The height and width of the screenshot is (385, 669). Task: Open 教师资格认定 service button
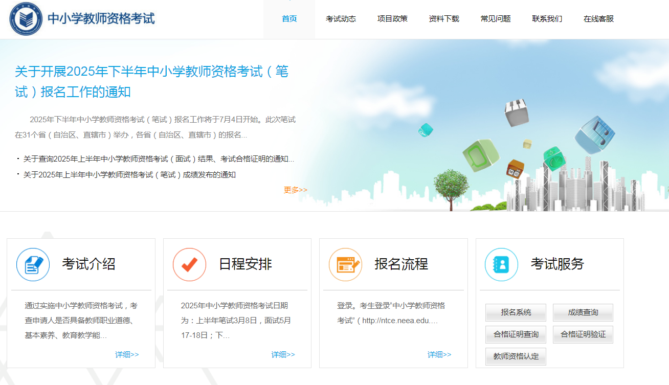(x=516, y=356)
